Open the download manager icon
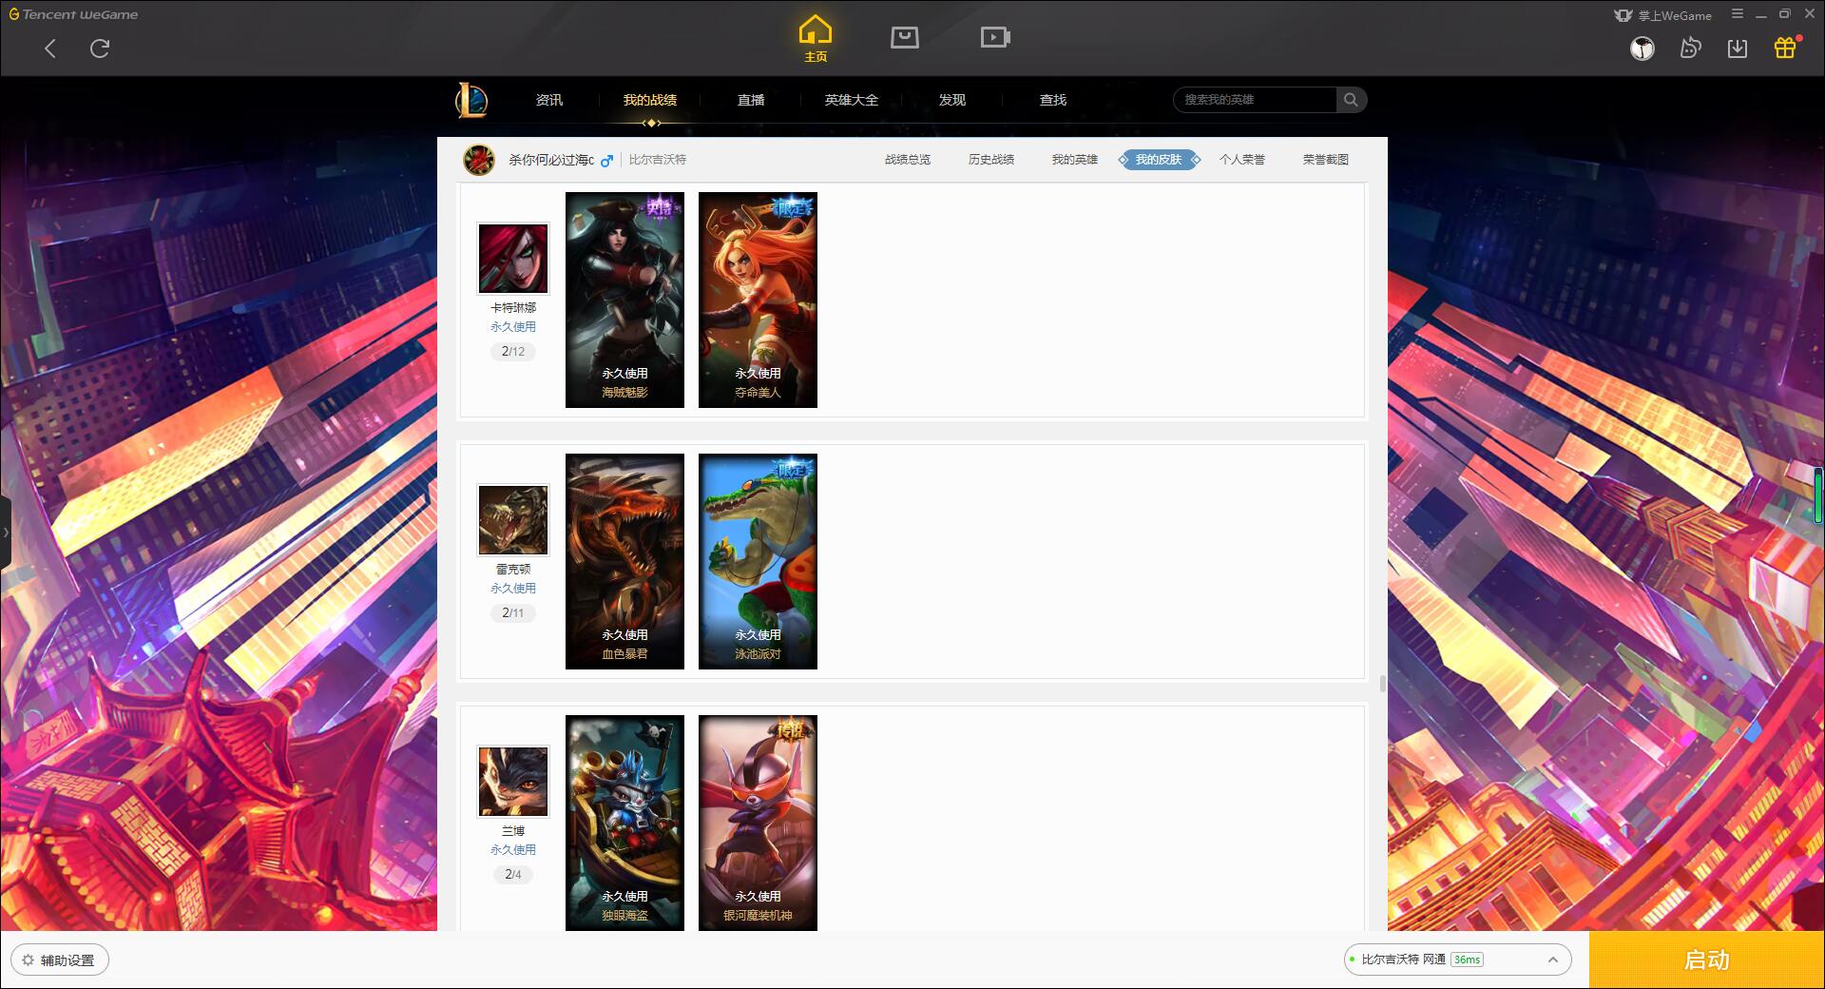 (x=1738, y=48)
